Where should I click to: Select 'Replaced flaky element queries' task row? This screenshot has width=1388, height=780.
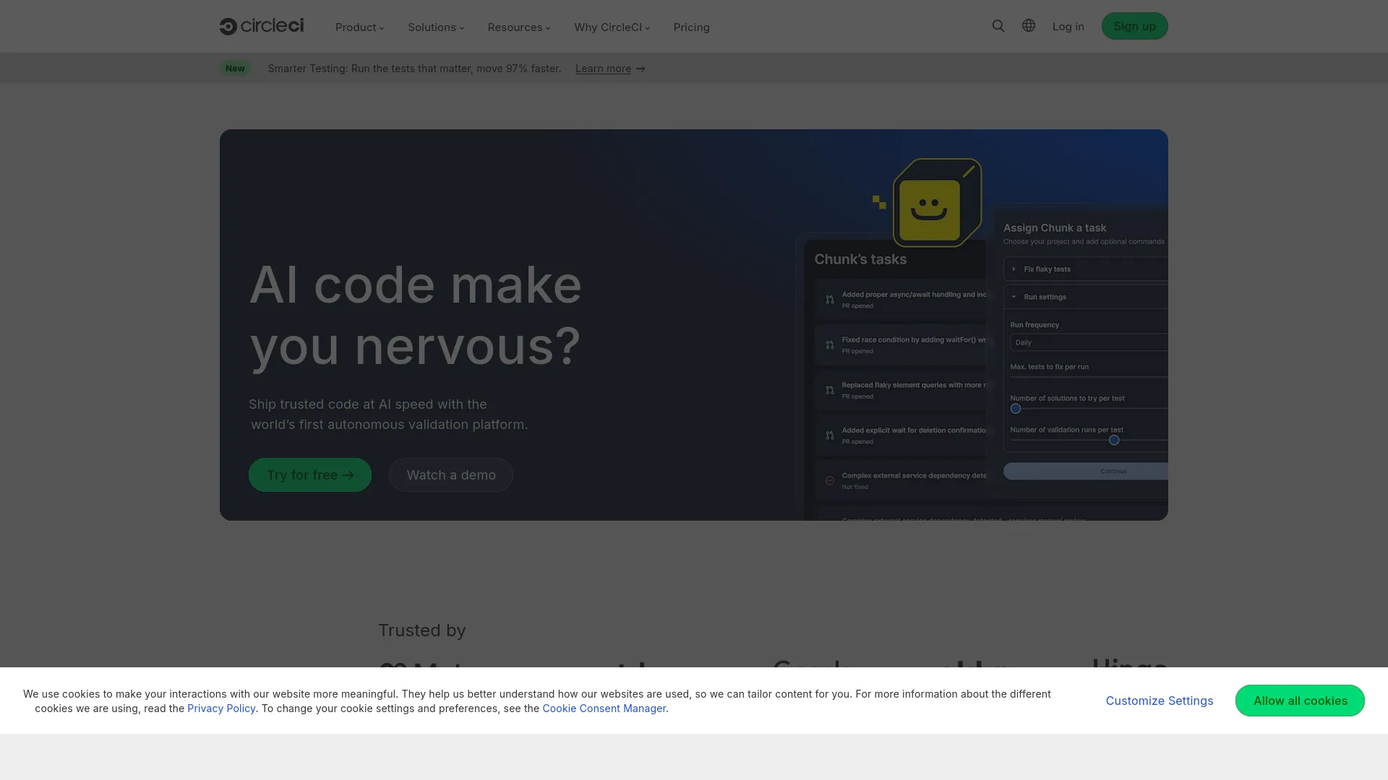point(901,390)
